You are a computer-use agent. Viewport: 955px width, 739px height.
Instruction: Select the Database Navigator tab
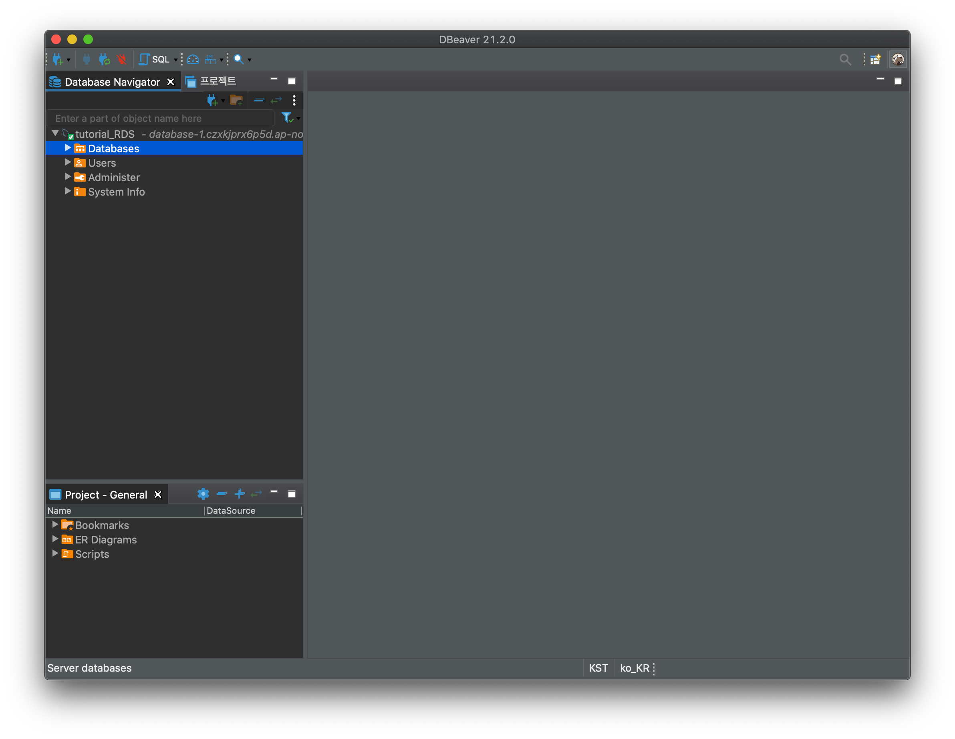pos(112,82)
